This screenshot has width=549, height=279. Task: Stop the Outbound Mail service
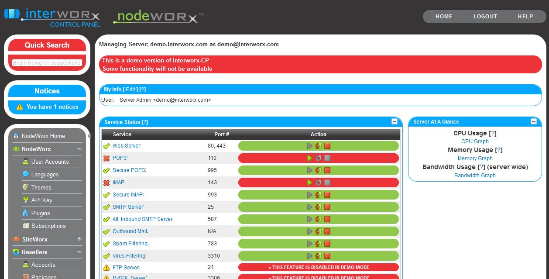[327, 231]
